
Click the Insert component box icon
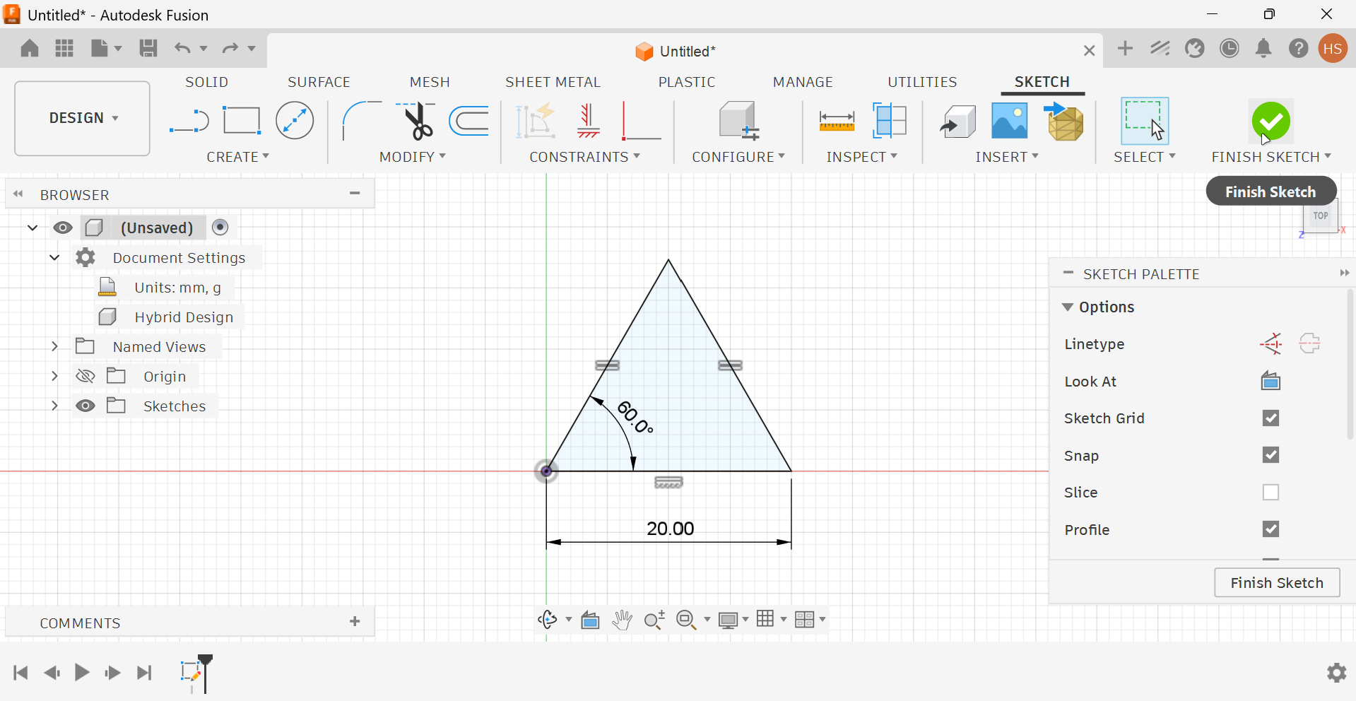coord(1064,121)
